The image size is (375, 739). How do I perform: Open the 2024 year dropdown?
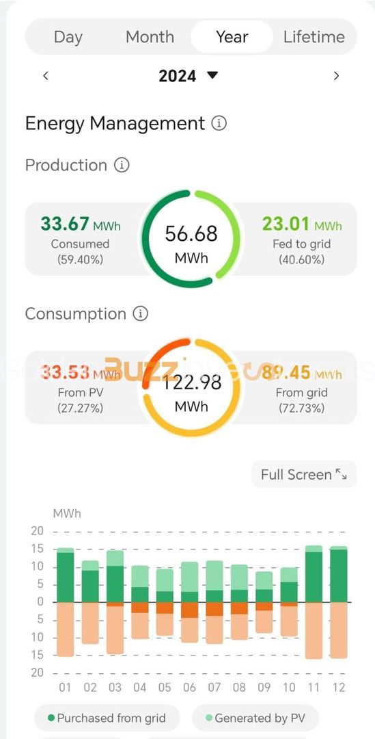189,76
